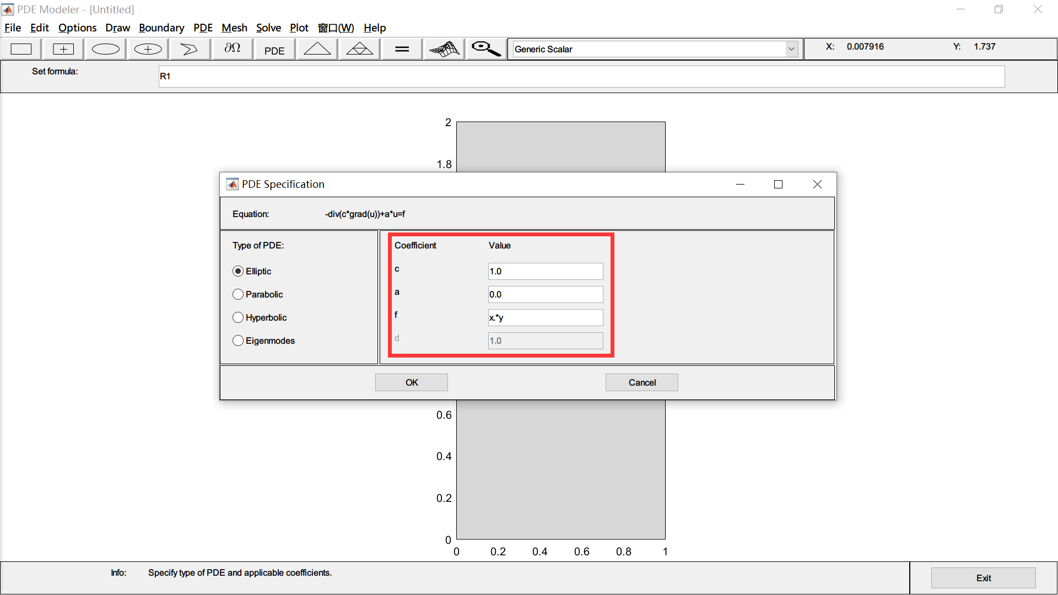
Task: Refine the mesh with the subdivided triangle icon
Action: 359,48
